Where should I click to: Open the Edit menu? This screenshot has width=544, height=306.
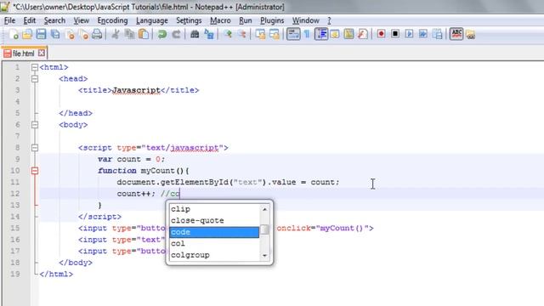point(30,20)
